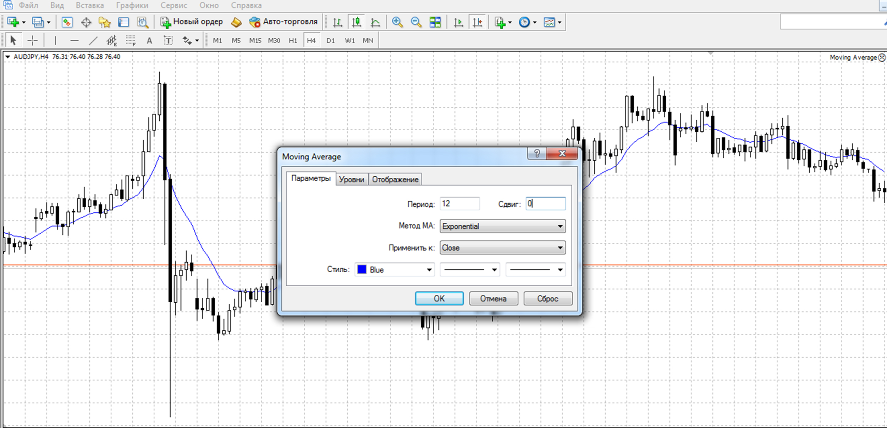Switch to the Уровни tab
Image resolution: width=887 pixels, height=428 pixels.
(x=351, y=179)
